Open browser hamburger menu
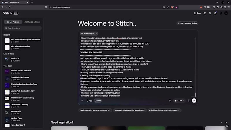 tap(228, 7)
